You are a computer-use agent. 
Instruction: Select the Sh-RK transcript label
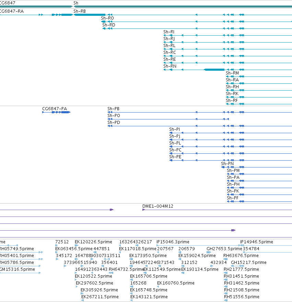tap(232, 94)
